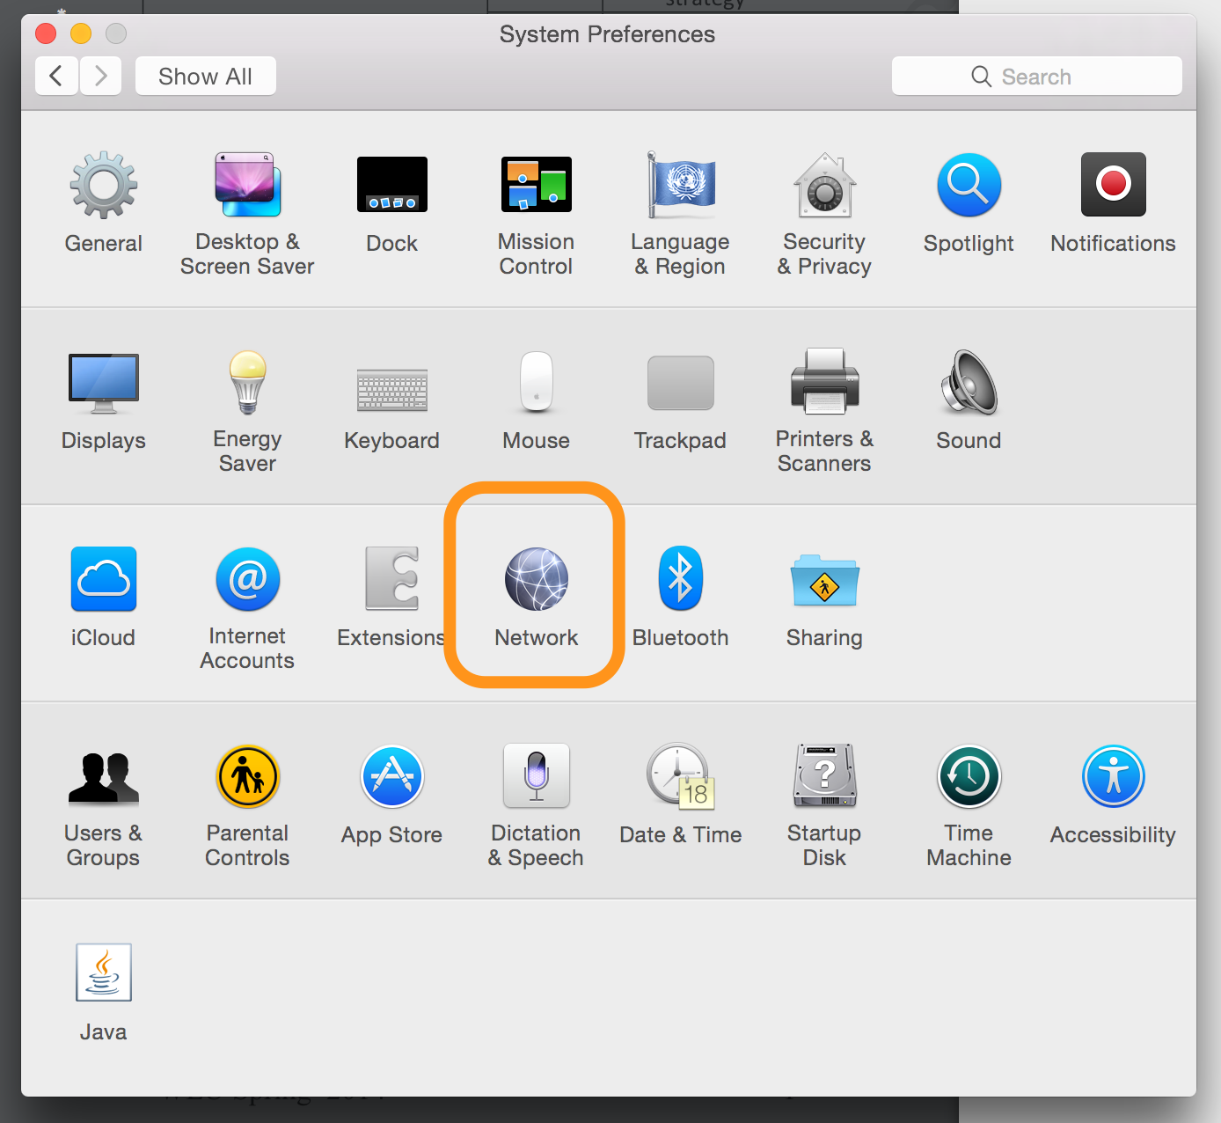Go back with the left arrow button
Image resolution: width=1221 pixels, height=1123 pixels.
click(56, 77)
